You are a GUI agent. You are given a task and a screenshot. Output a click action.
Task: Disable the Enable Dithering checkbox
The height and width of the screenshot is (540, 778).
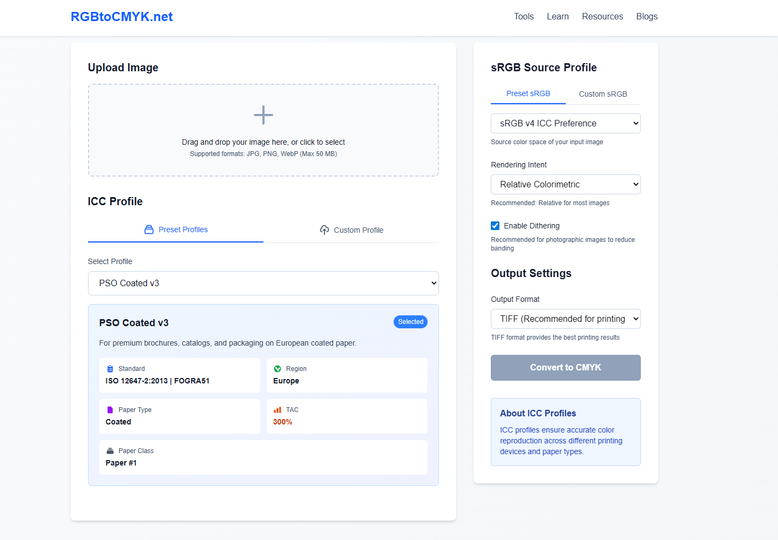click(495, 226)
